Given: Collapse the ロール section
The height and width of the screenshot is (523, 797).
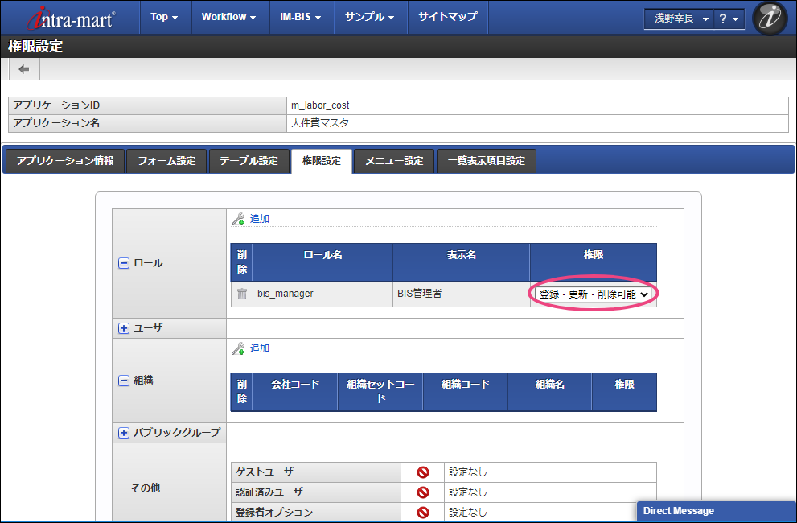Looking at the screenshot, I should point(124,263).
